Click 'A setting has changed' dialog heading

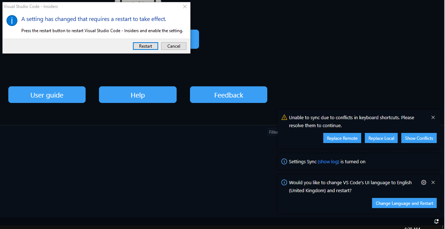pyautogui.click(x=94, y=19)
